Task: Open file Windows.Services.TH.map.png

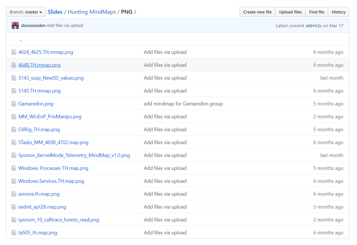Action: 51,181
